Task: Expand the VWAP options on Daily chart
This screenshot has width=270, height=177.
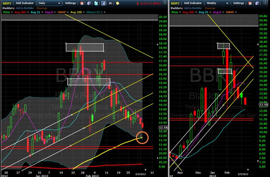Action: click(63, 12)
